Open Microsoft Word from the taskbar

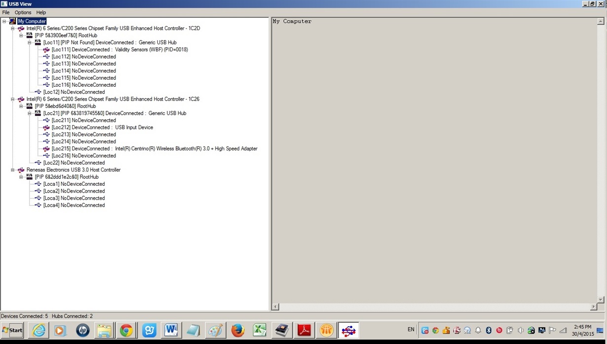[x=171, y=330]
